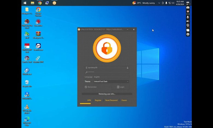Select the Microsoft Edge desktop shortcut
This screenshot has height=128, width=213.
click(27, 121)
